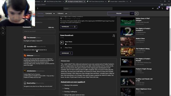
Task: Click the music note icon in Game Soundtrack
Action: [x=114, y=36]
